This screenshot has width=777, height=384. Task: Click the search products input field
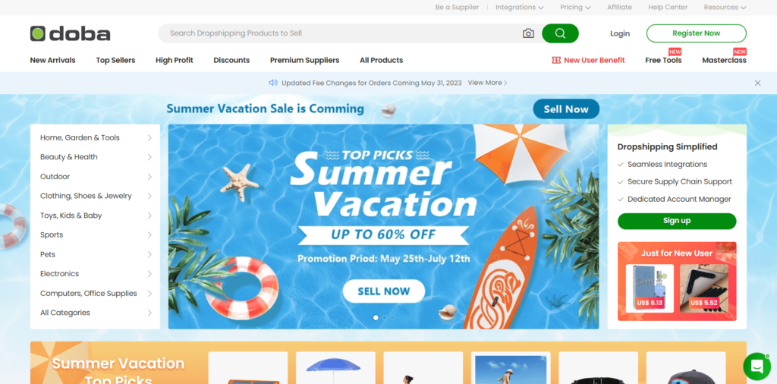(342, 33)
